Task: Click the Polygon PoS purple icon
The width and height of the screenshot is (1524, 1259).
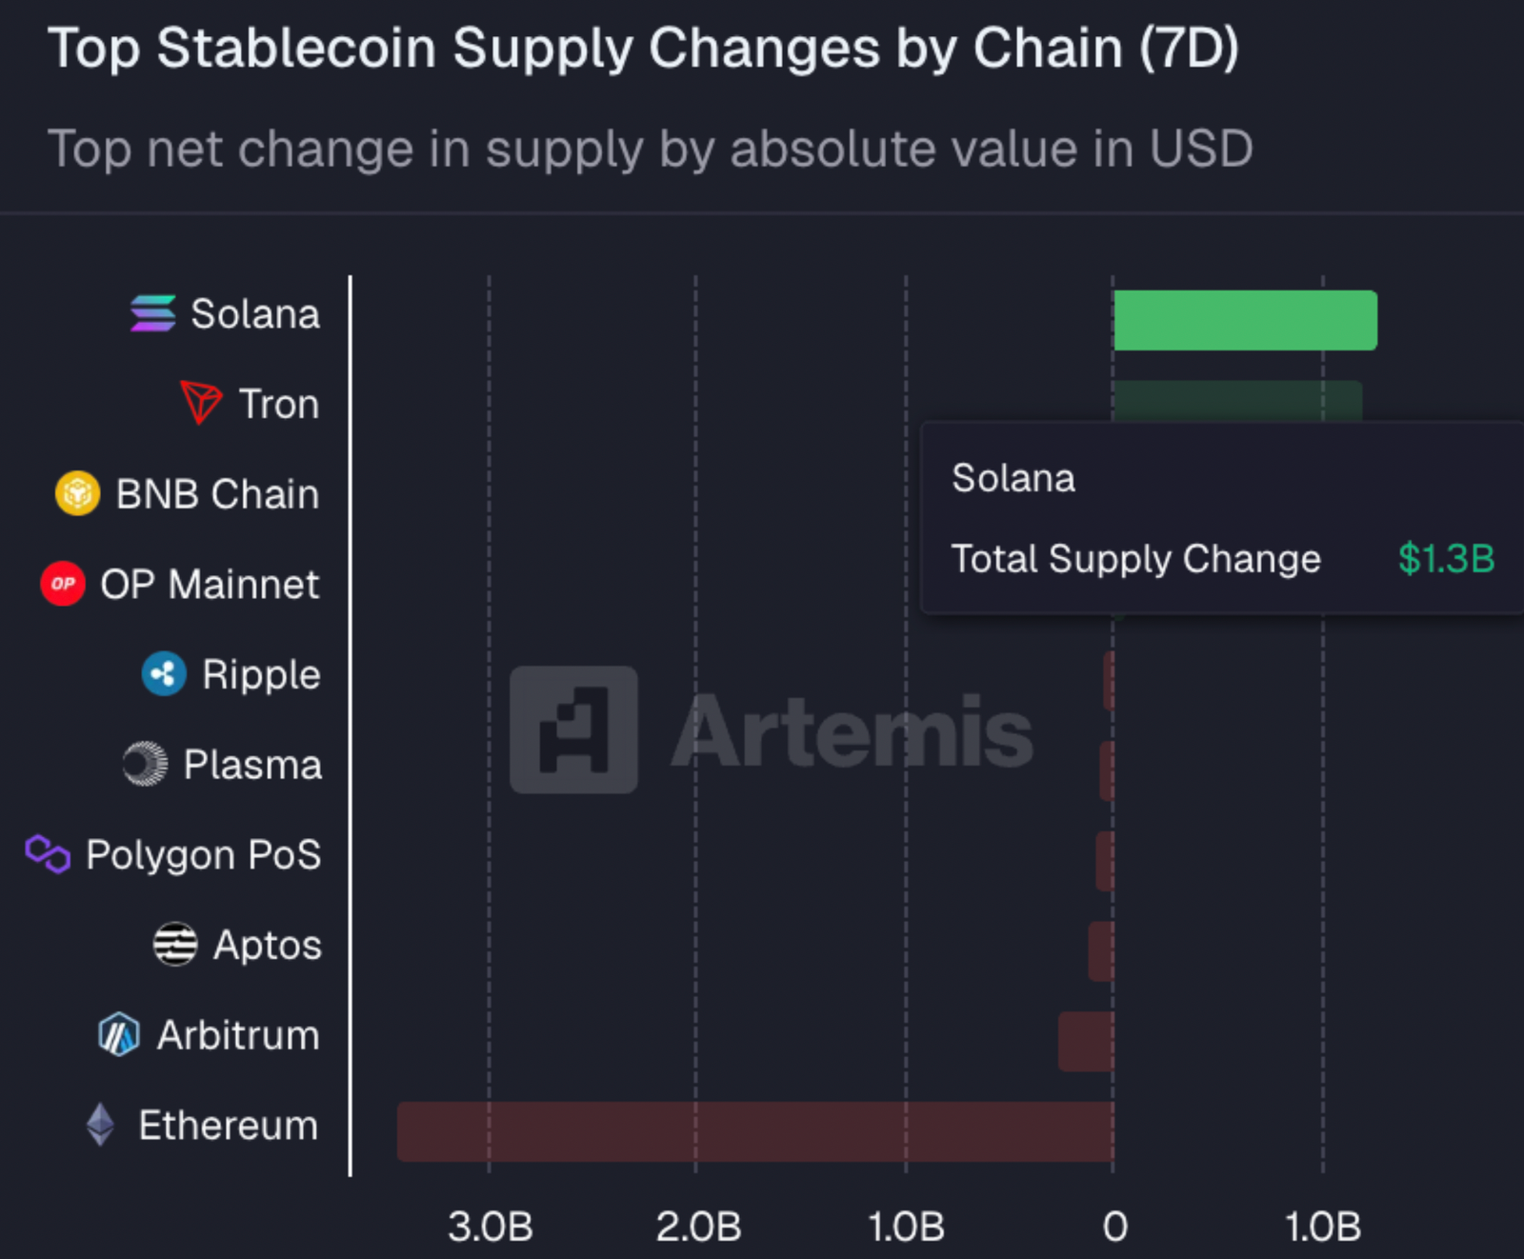Action: coord(48,854)
